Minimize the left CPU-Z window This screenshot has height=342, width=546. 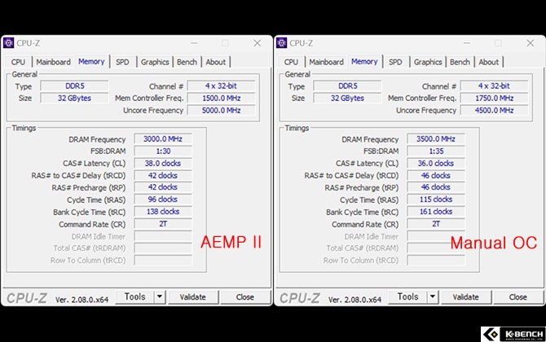(x=194, y=43)
